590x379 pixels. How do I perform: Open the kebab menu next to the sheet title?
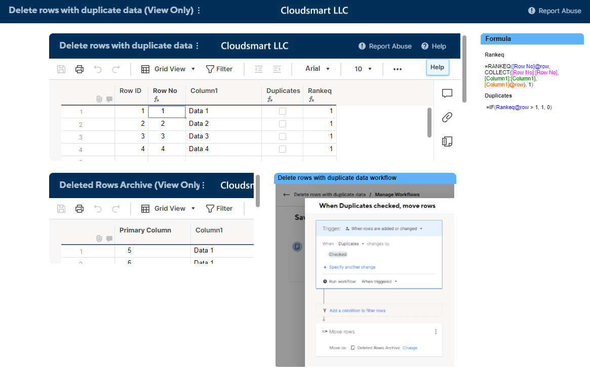(x=197, y=46)
